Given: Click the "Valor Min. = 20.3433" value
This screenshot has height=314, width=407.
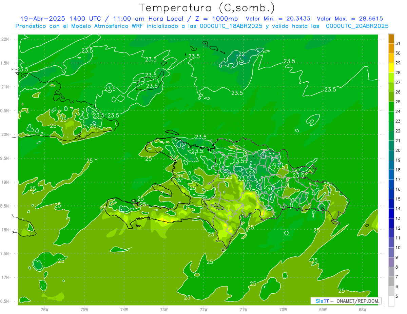Looking at the screenshot, I should [x=278, y=19].
